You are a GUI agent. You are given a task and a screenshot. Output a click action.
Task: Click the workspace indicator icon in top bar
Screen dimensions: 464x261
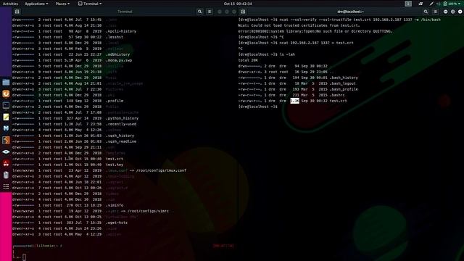click(408, 4)
